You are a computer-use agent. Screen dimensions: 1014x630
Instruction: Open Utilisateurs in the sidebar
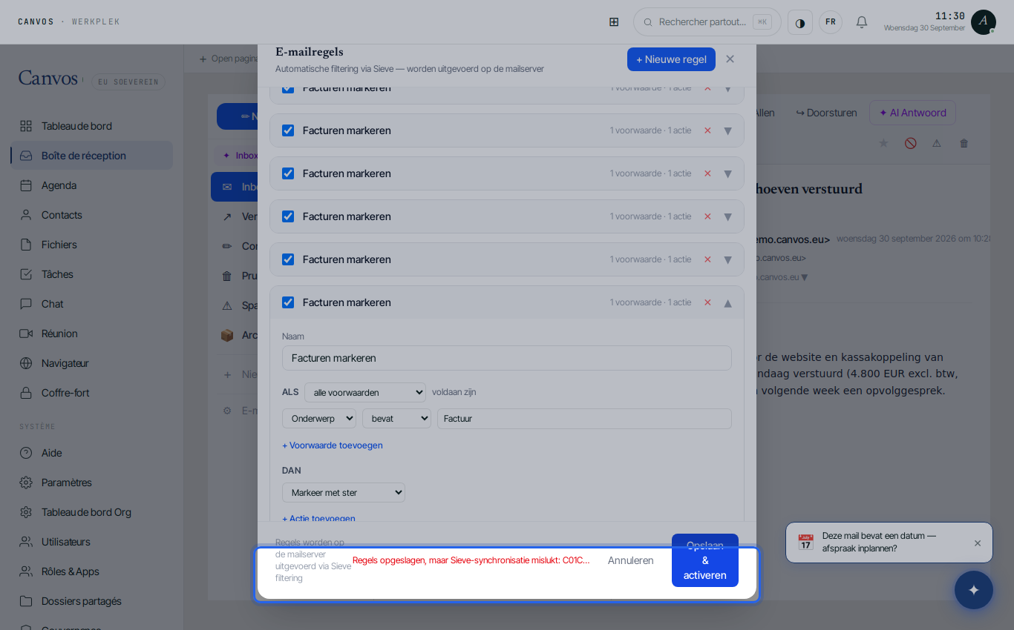(x=92, y=542)
